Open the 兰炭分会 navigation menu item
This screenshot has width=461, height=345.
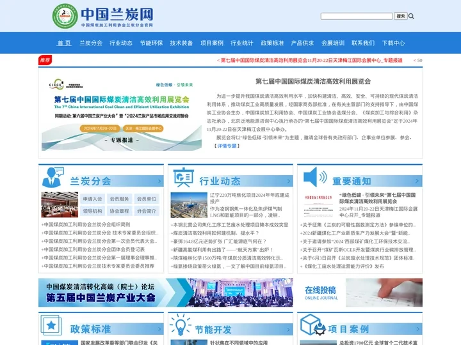[91, 43]
